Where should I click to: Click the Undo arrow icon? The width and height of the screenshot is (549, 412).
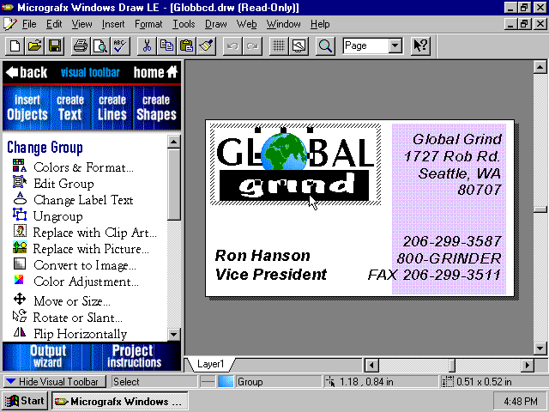pos(232,45)
